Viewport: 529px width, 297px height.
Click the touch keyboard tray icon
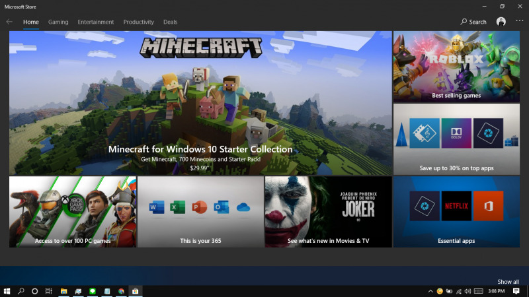478,291
